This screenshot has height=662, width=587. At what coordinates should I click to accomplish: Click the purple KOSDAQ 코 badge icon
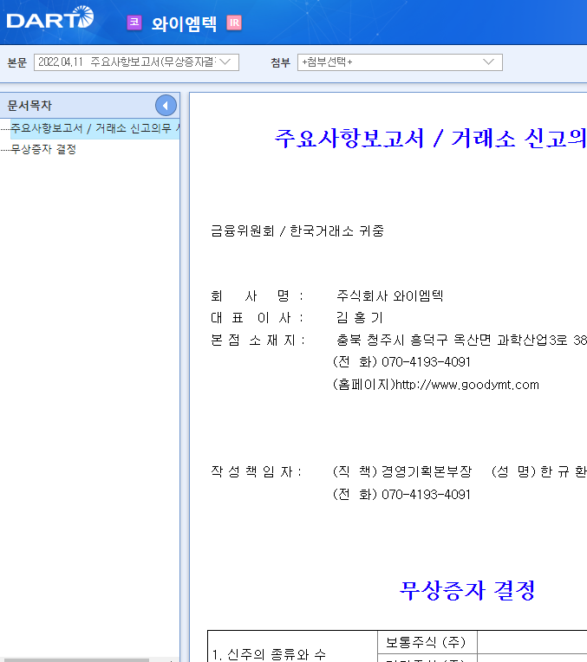[x=134, y=23]
